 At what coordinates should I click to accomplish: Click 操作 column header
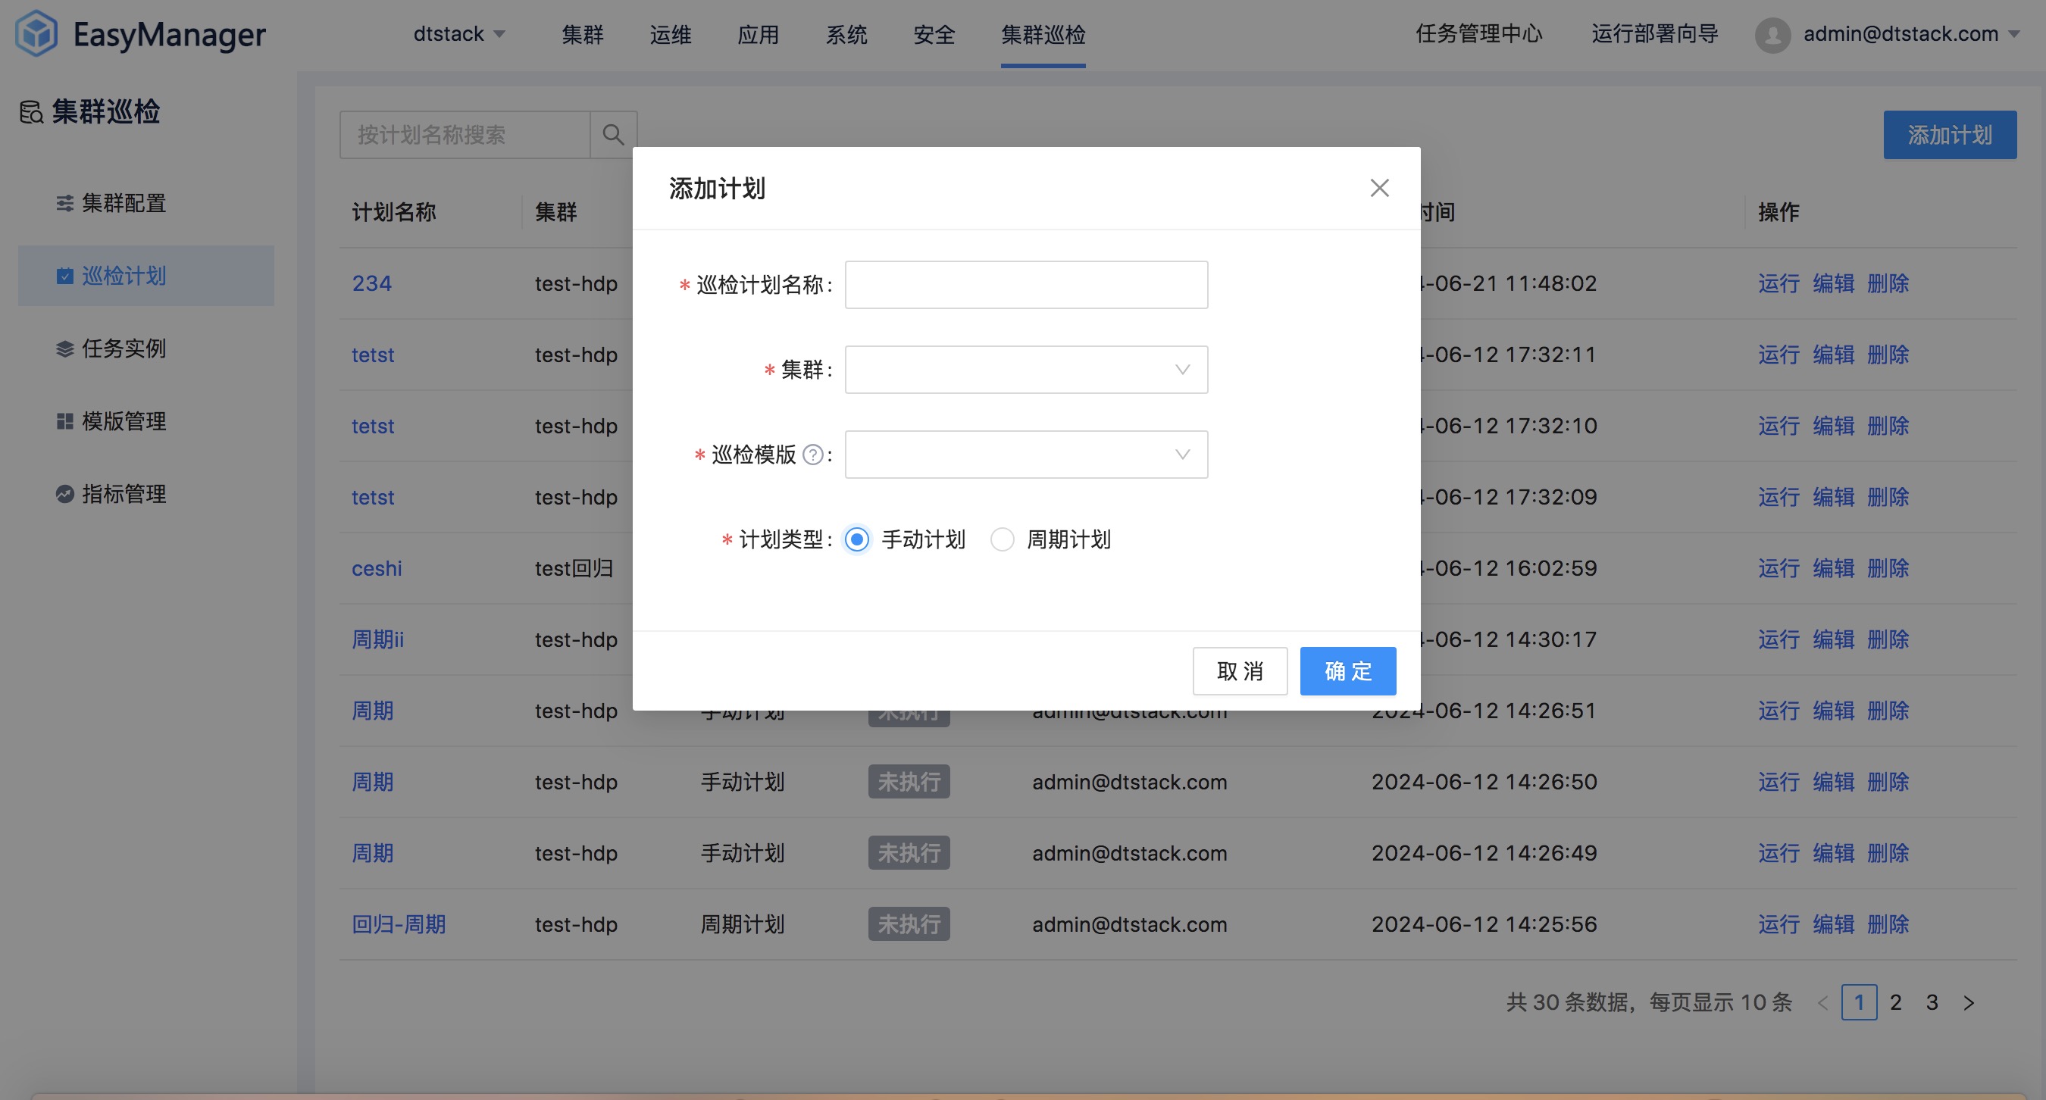[x=1779, y=212]
